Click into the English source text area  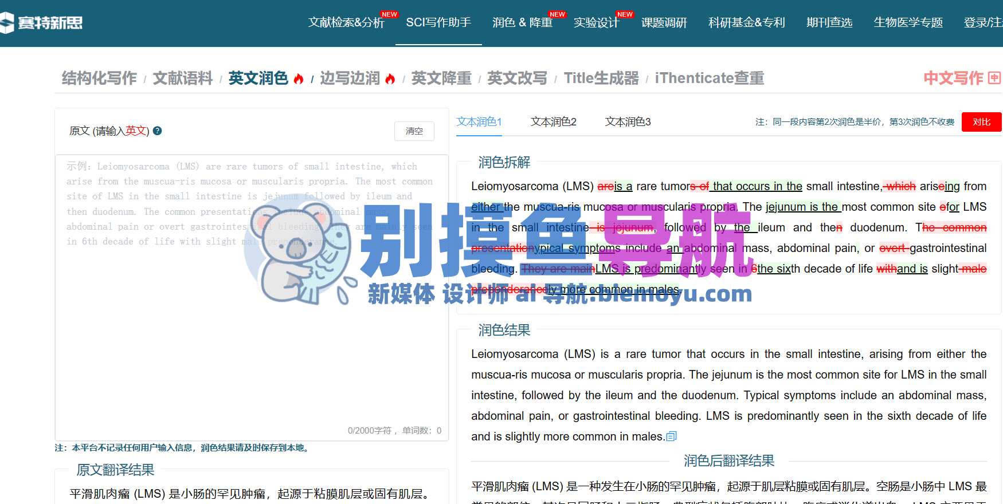252,298
